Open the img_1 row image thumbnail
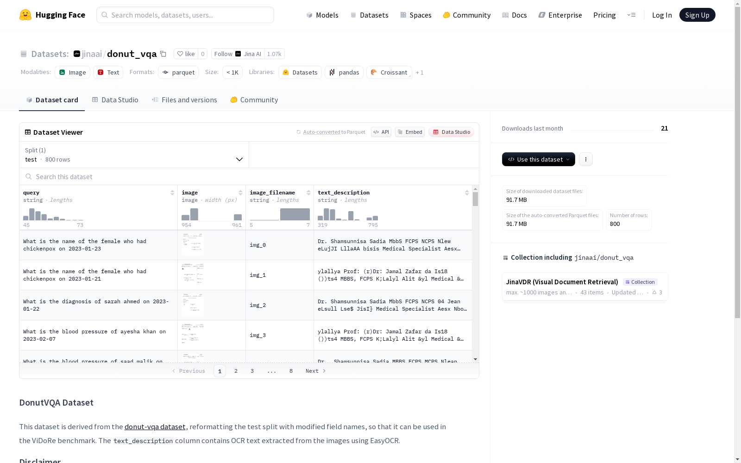 (x=193, y=275)
